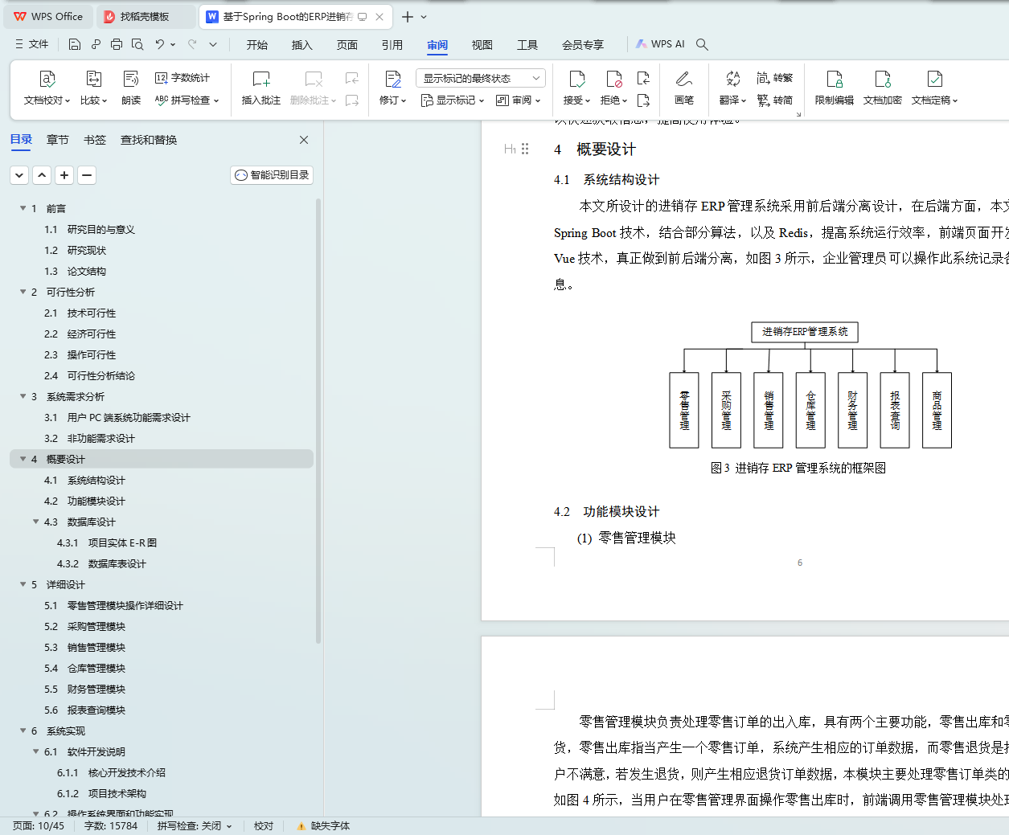The height and width of the screenshot is (835, 1009).
Task: Click 字数: 15784 in status bar
Action: (111, 826)
